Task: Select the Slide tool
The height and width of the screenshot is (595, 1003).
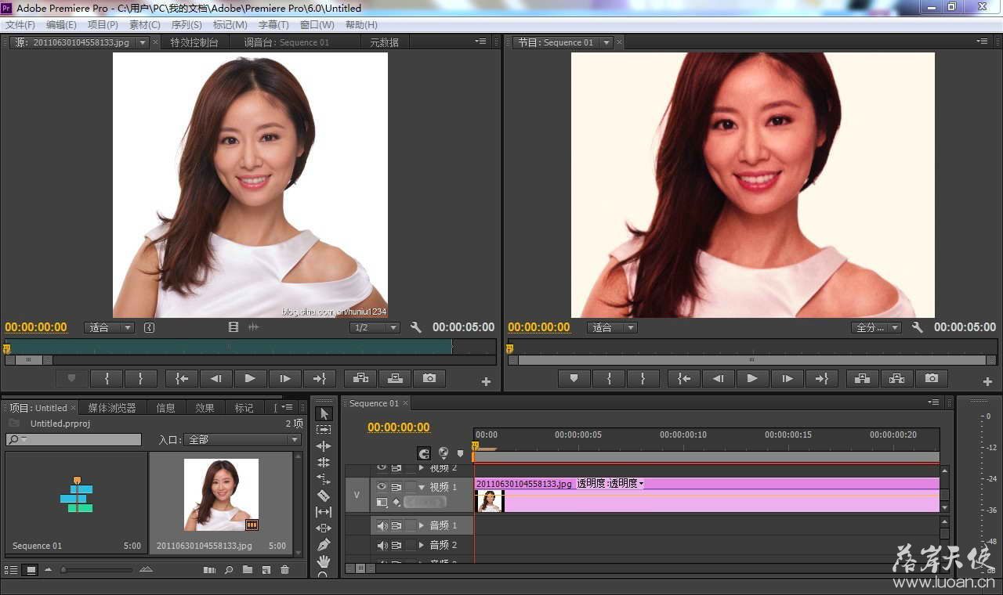Action: [x=324, y=528]
